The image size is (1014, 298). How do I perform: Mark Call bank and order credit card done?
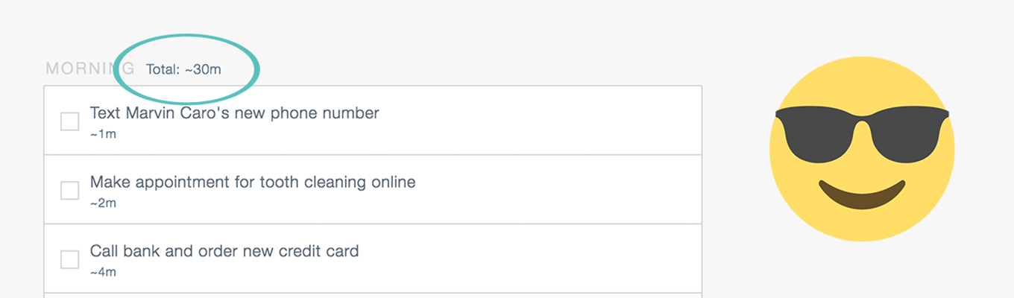[x=70, y=259]
